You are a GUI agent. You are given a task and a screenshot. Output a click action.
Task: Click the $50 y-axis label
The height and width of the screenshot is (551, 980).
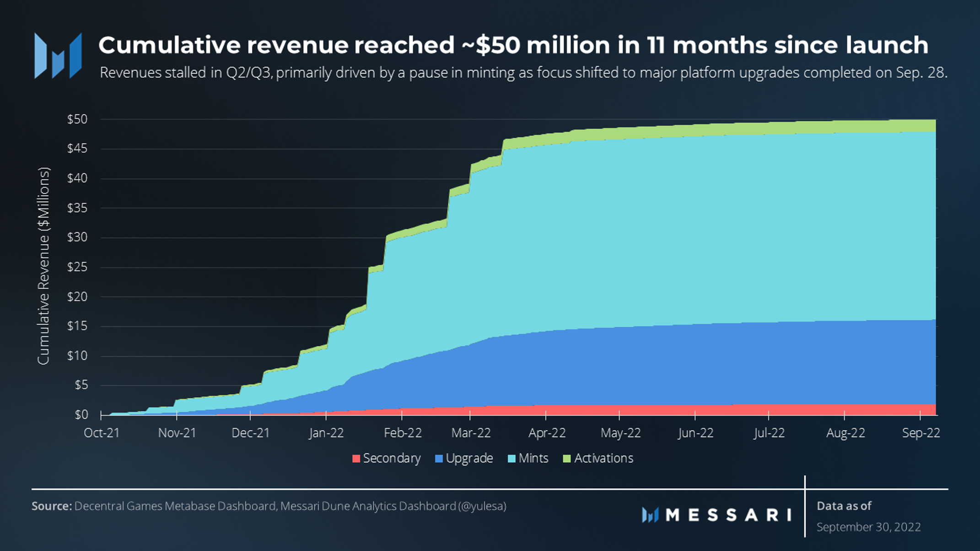pyautogui.click(x=77, y=119)
